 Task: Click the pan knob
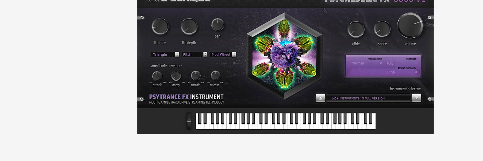[x=218, y=25]
